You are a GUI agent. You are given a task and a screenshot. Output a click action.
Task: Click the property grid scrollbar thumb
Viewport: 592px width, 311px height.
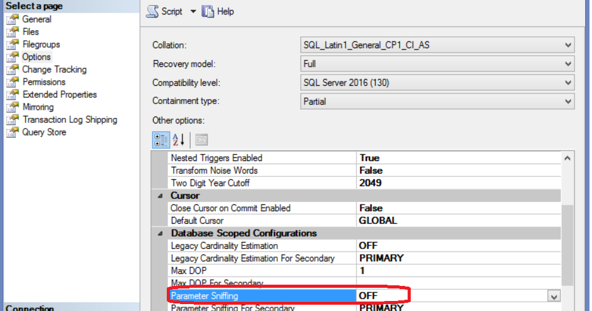click(567, 245)
